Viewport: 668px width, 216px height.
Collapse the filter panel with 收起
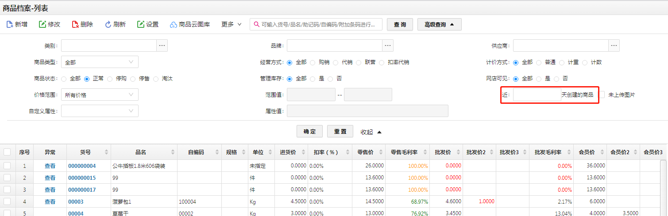(x=371, y=132)
